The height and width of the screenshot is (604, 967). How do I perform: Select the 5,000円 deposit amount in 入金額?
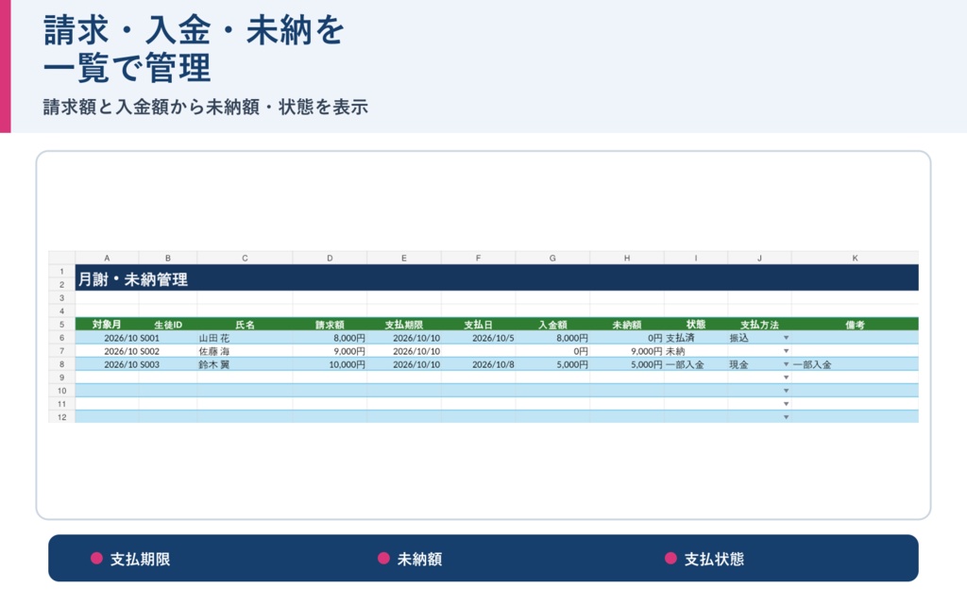[552, 364]
